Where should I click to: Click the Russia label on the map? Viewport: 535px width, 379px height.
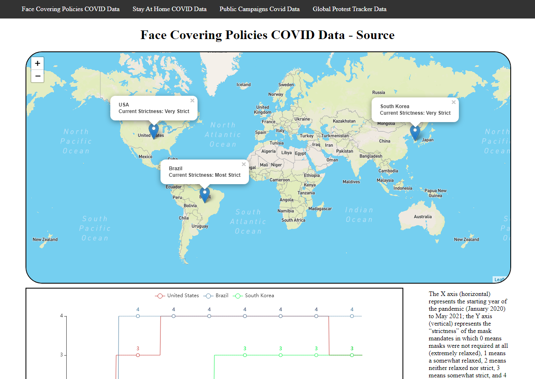(379, 92)
